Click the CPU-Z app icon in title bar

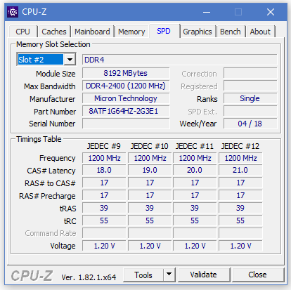click(x=13, y=12)
